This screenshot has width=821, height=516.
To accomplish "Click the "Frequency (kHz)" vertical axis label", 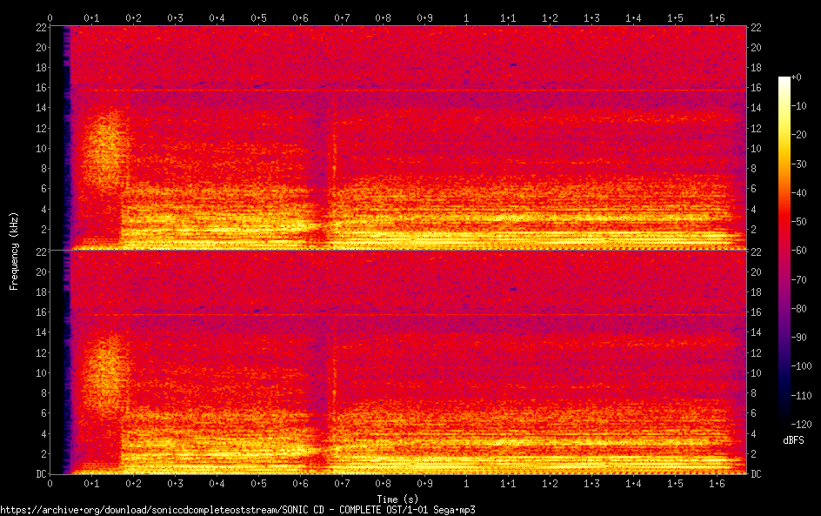I will click(14, 251).
